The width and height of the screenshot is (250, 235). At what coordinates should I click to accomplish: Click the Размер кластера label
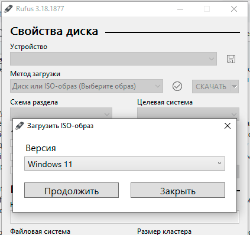164,231
